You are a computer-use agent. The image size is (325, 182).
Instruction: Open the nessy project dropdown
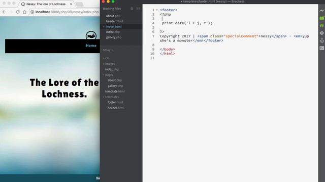click(108, 50)
